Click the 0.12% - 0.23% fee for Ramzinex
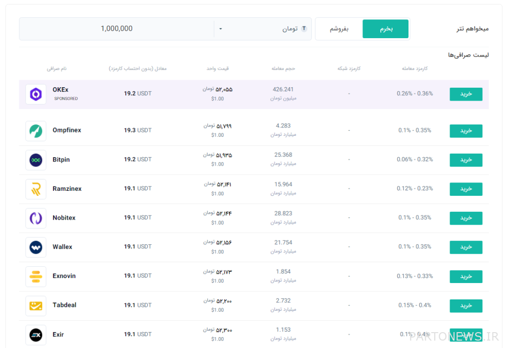Screen dimensions: 507x348 (415, 188)
